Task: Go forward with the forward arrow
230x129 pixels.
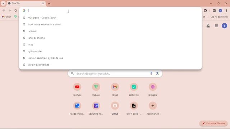Action: (x=10, y=10)
